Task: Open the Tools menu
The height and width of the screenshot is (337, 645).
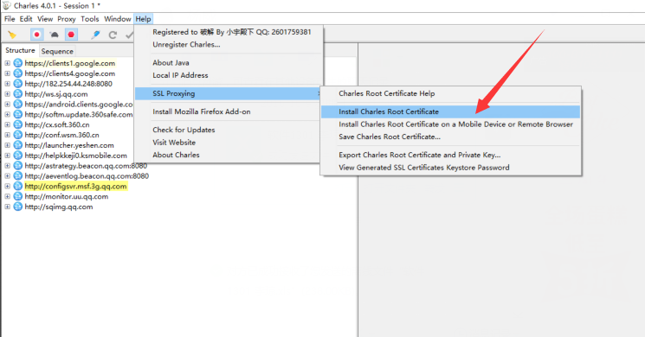Action: click(90, 19)
